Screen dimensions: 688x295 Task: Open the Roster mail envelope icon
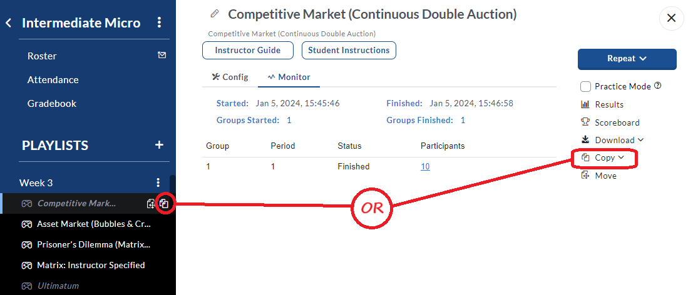click(162, 55)
